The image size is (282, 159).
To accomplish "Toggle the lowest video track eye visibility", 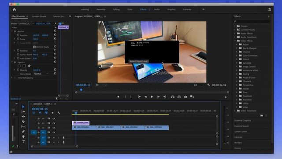I will point(54,132).
